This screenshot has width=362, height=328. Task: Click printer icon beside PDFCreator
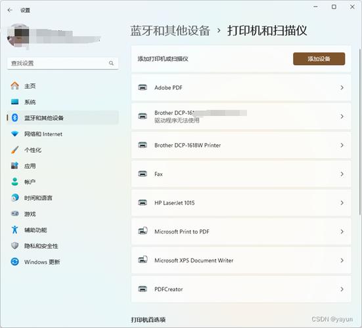coord(143,289)
